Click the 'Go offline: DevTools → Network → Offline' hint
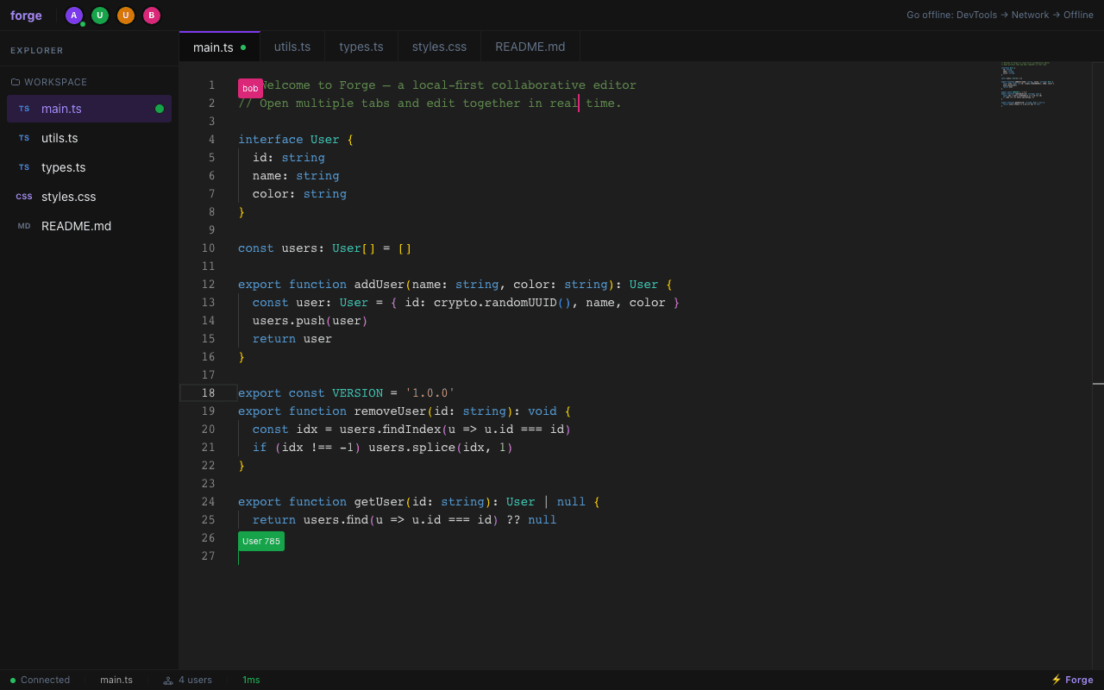 pyautogui.click(x=1000, y=15)
